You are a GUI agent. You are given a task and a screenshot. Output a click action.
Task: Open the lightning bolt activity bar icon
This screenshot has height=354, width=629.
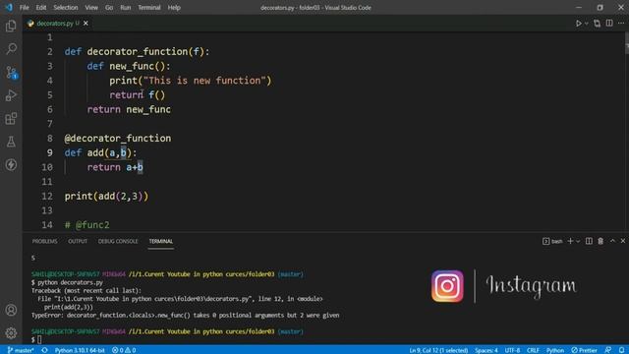click(11, 164)
